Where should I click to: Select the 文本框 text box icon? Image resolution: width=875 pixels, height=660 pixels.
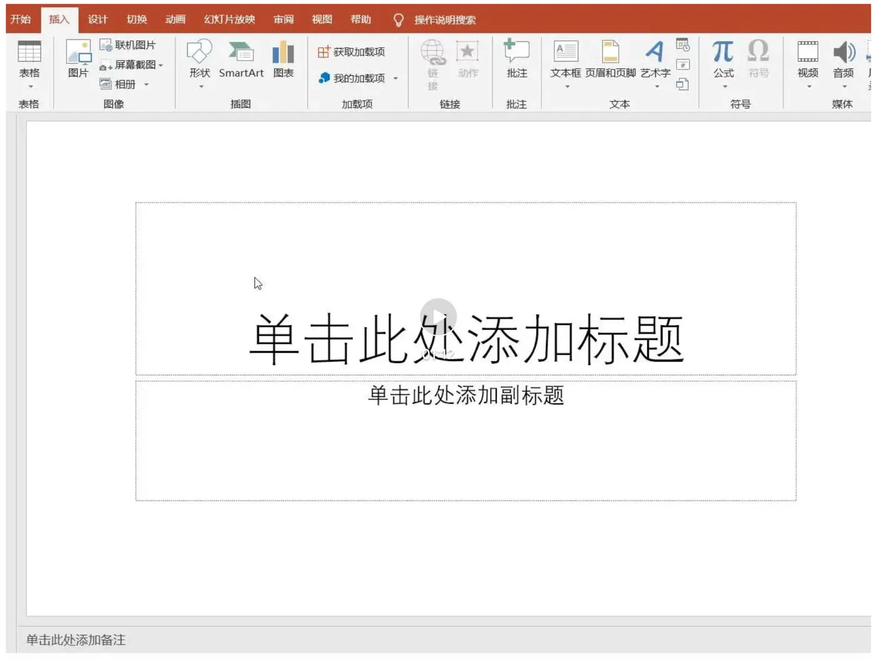566,51
